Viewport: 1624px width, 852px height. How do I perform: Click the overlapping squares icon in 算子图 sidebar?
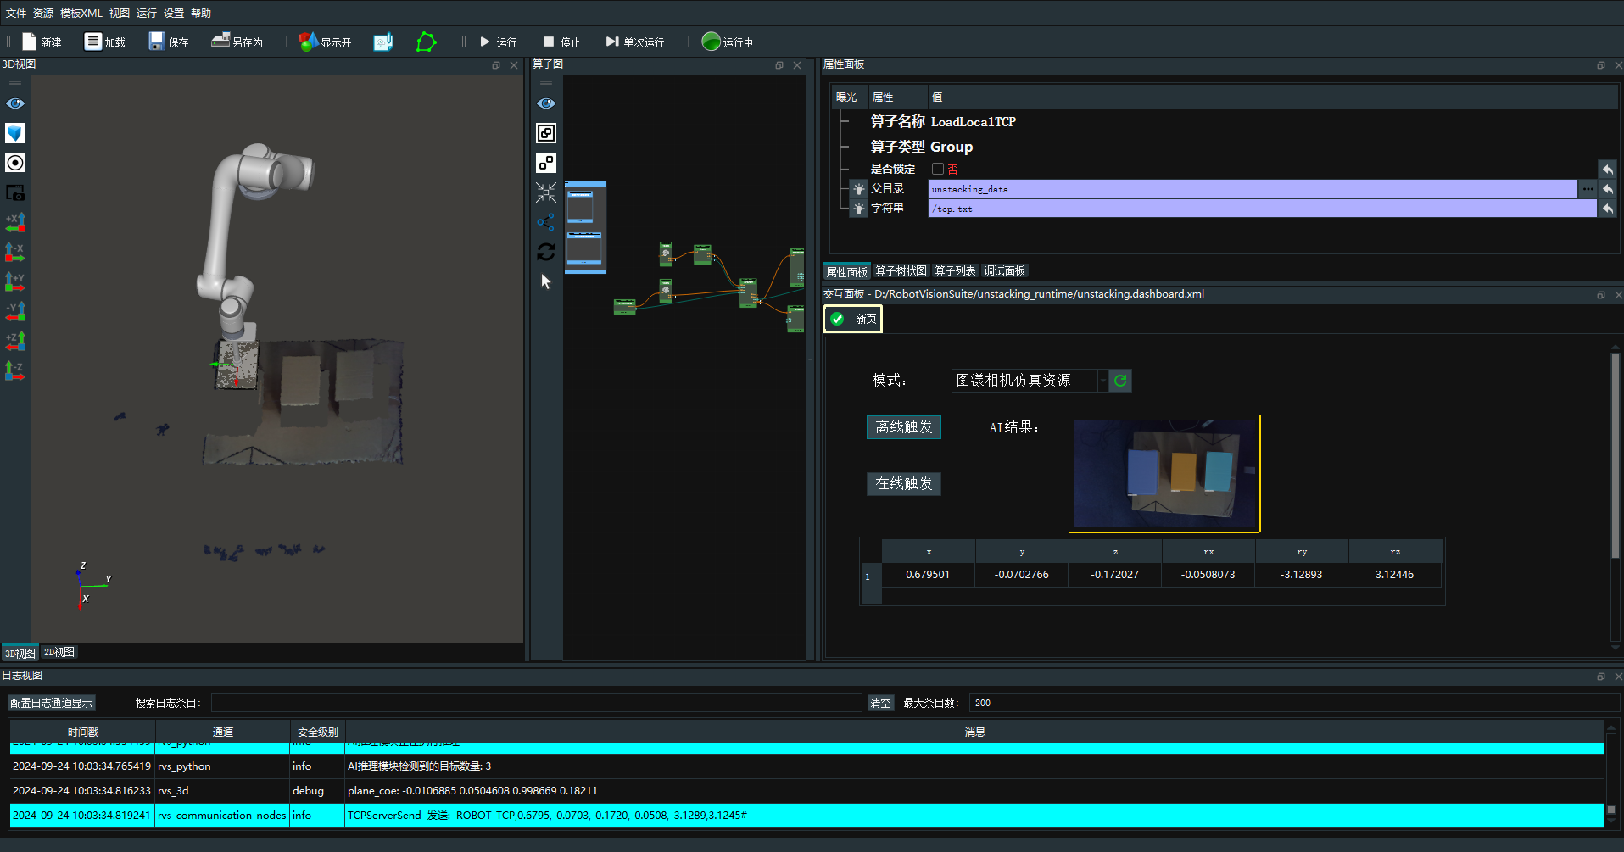coord(546,133)
